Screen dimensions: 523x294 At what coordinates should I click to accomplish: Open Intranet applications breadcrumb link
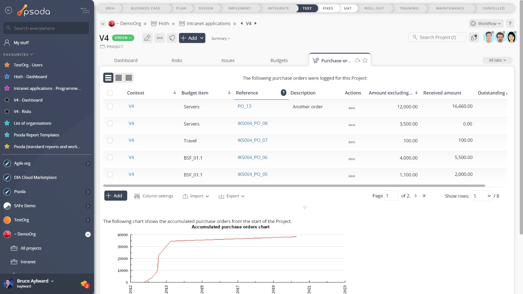pyautogui.click(x=205, y=23)
